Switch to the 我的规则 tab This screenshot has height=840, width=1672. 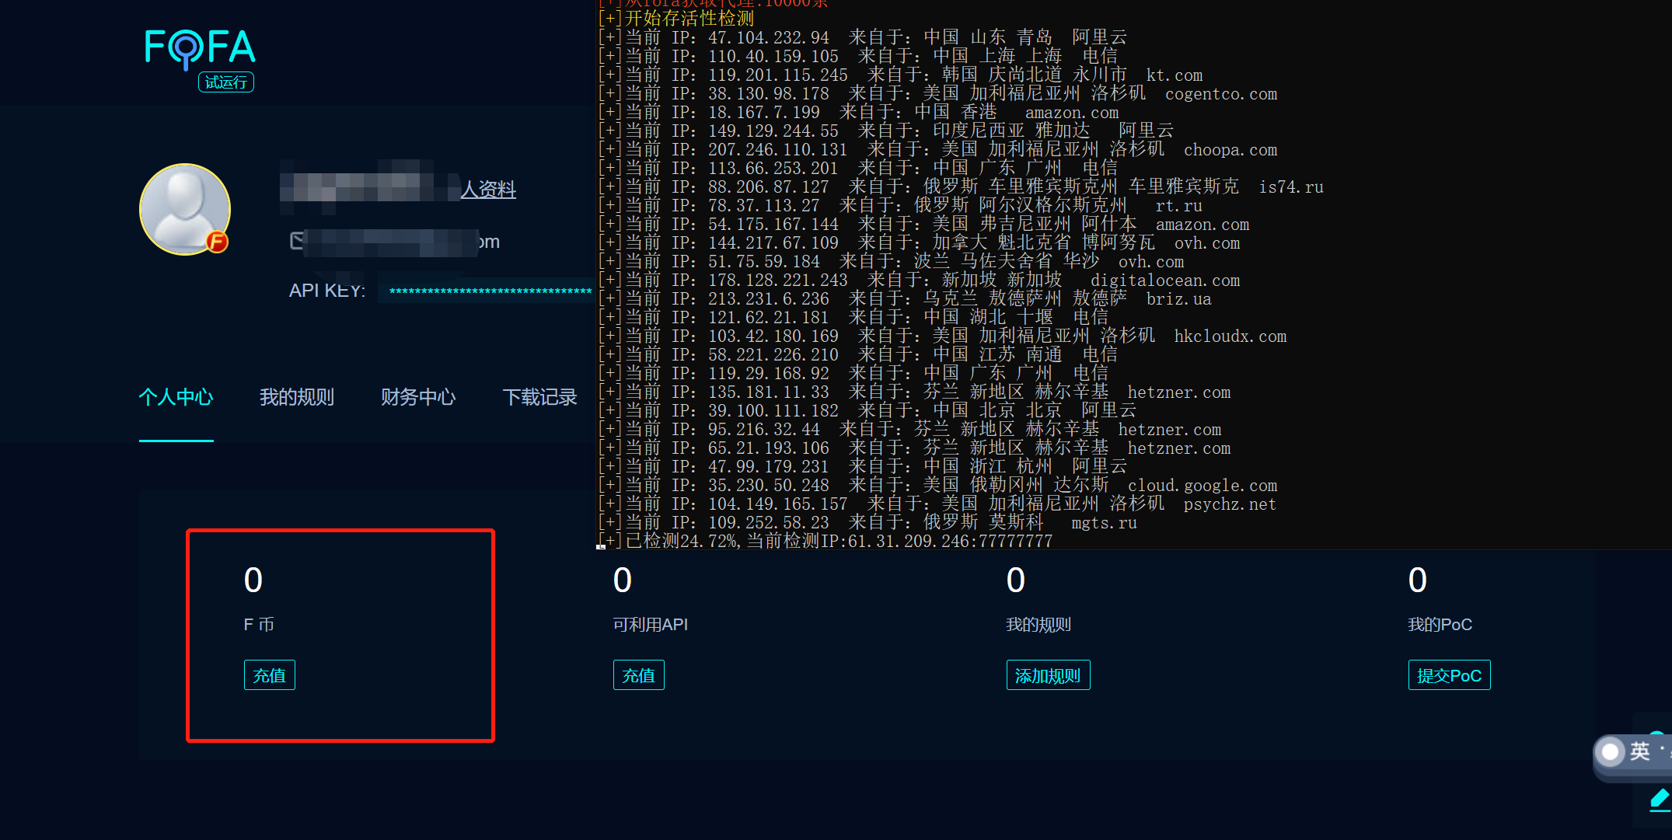pos(296,398)
